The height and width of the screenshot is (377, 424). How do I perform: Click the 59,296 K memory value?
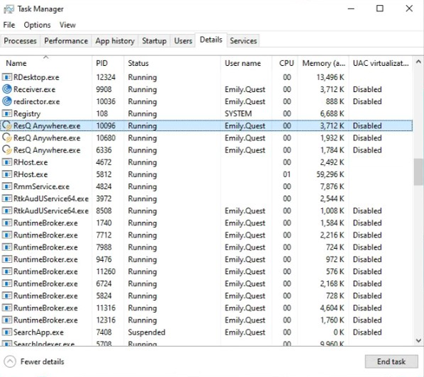[x=330, y=174]
